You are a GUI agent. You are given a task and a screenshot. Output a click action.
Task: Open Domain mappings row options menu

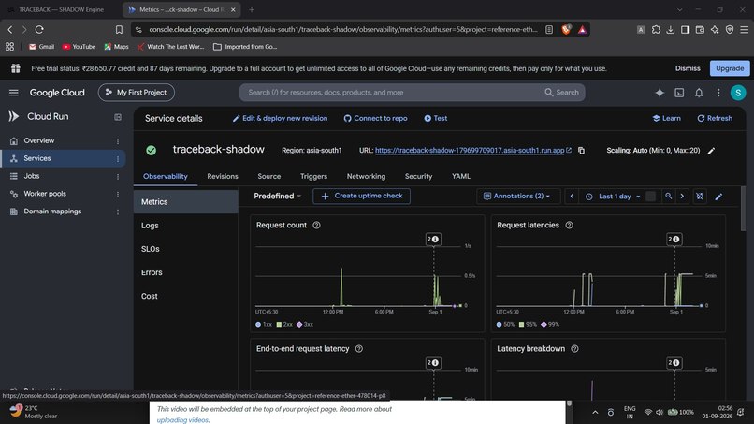tap(118, 212)
